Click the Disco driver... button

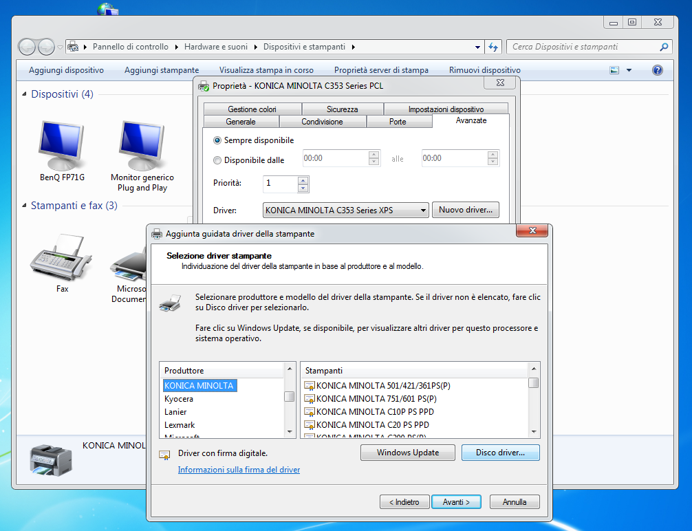click(500, 453)
